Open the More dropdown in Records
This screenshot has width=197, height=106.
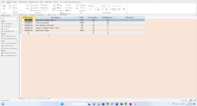69,10
